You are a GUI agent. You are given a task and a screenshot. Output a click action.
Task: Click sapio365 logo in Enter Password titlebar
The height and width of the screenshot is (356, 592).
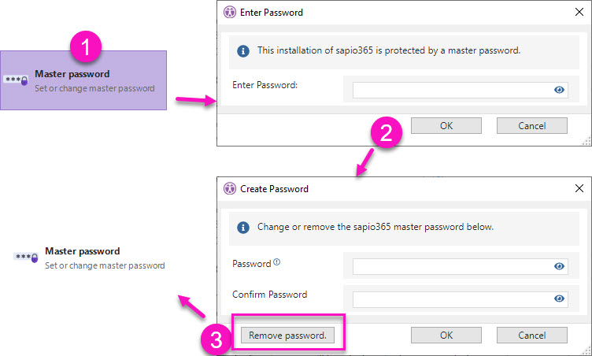[230, 12]
